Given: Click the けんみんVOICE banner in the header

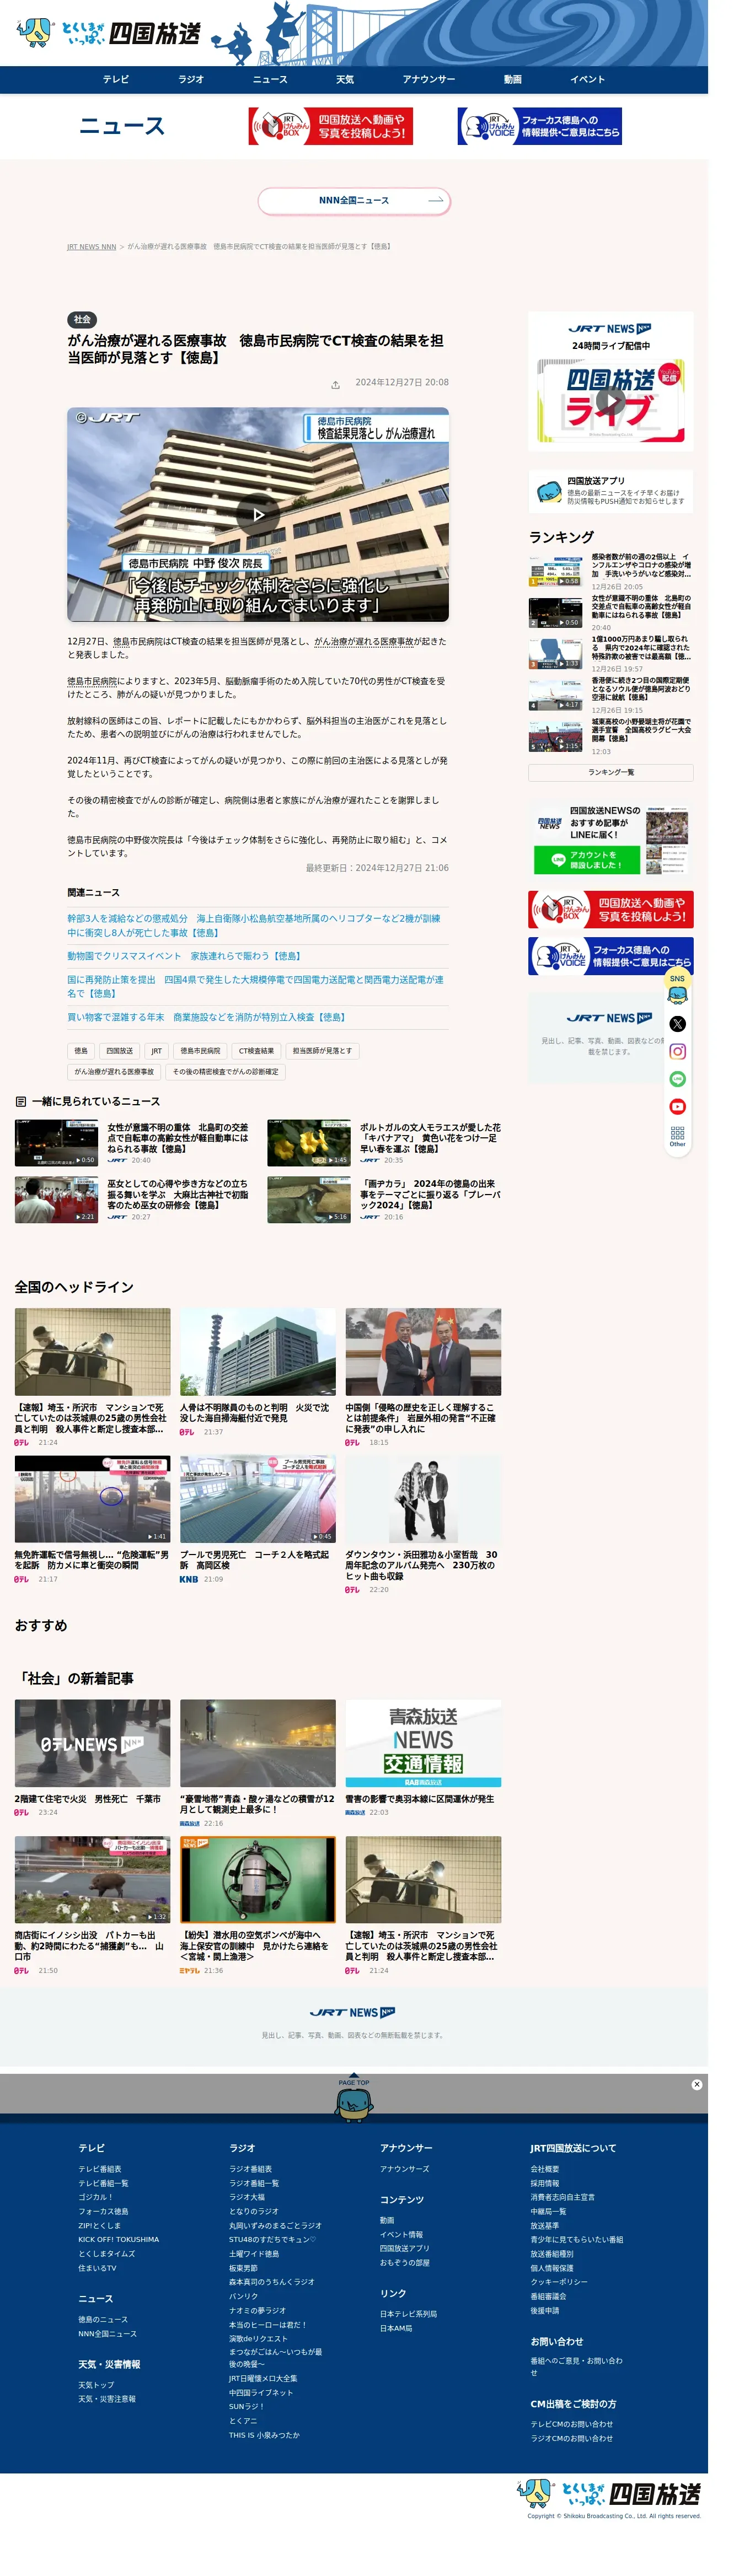Looking at the screenshot, I should pyautogui.click(x=540, y=126).
